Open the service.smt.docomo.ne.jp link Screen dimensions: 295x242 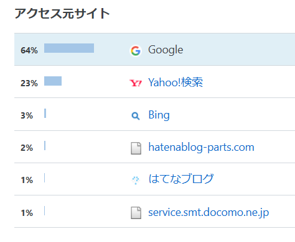(208, 212)
